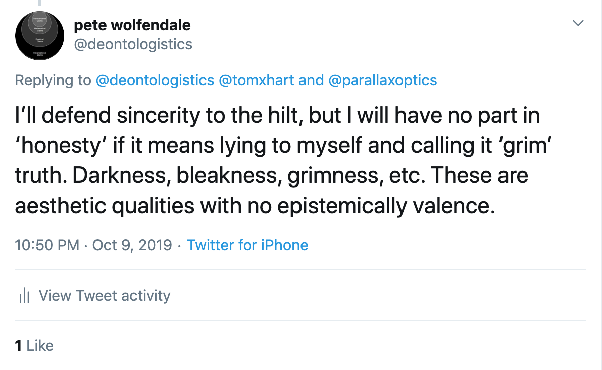
Task: Open @deontologistics mention in Replying to line
Action: [x=155, y=80]
